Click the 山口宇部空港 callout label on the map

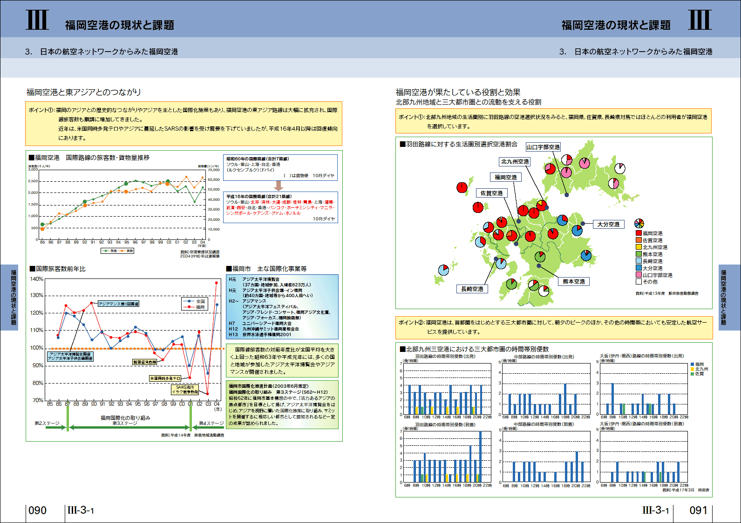pyautogui.click(x=543, y=147)
